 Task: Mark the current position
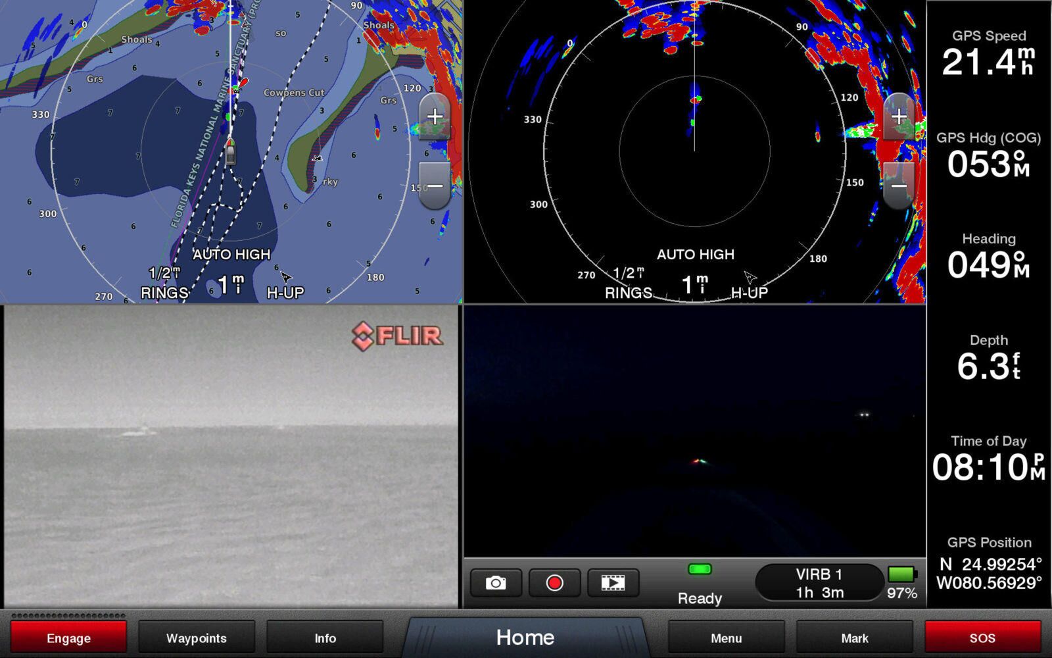(854, 638)
